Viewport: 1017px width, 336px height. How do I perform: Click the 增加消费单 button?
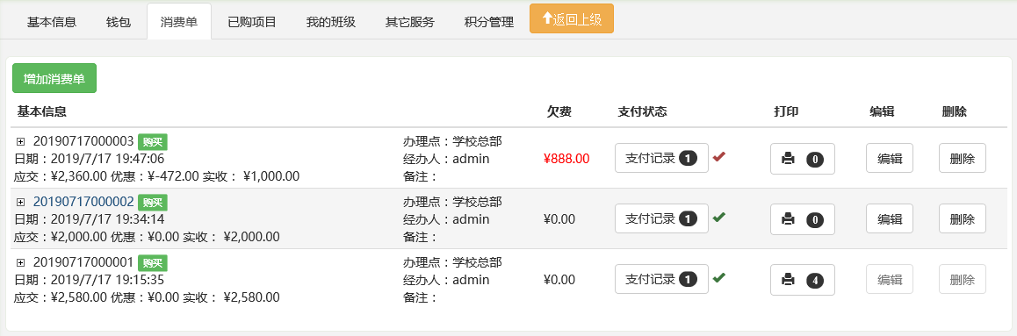[54, 78]
